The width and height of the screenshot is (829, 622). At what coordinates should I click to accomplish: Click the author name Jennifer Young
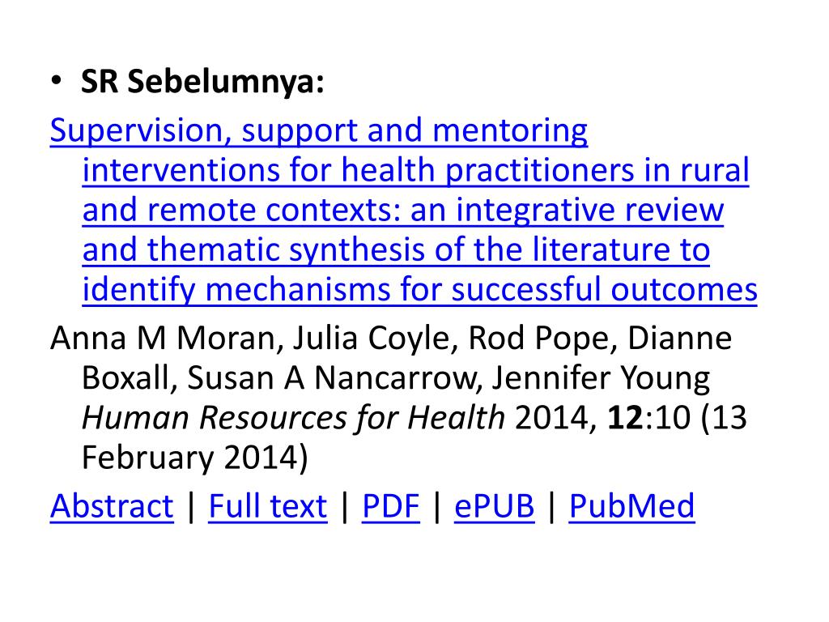click(601, 378)
